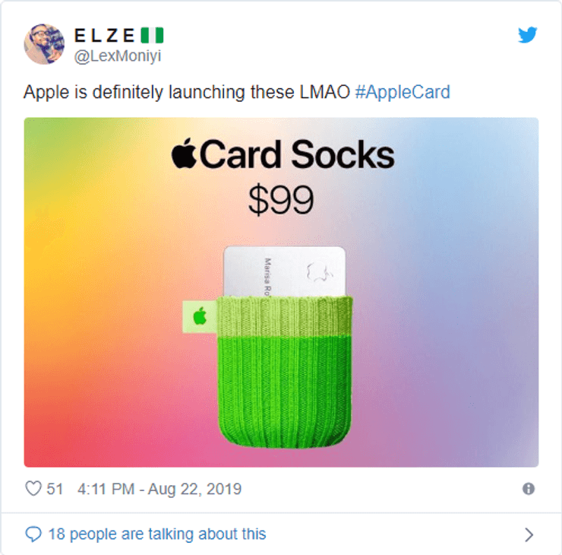Open the Card Socks image
Viewport: 562px width, 555px height.
click(x=281, y=292)
